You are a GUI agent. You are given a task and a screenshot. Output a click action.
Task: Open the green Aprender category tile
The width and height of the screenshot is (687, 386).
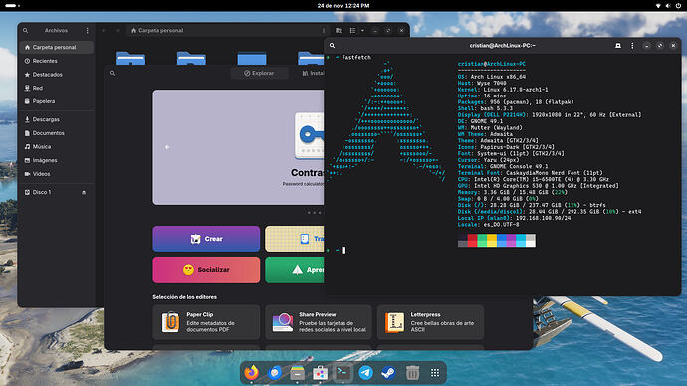(x=295, y=270)
